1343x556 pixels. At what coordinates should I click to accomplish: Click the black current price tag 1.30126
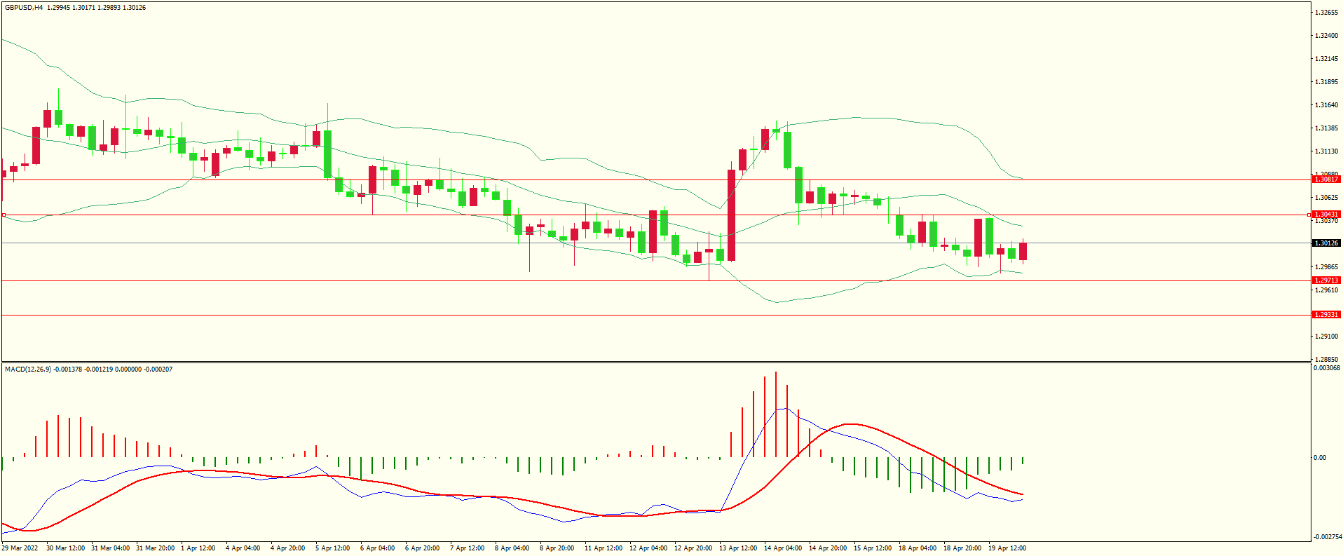coord(1326,243)
